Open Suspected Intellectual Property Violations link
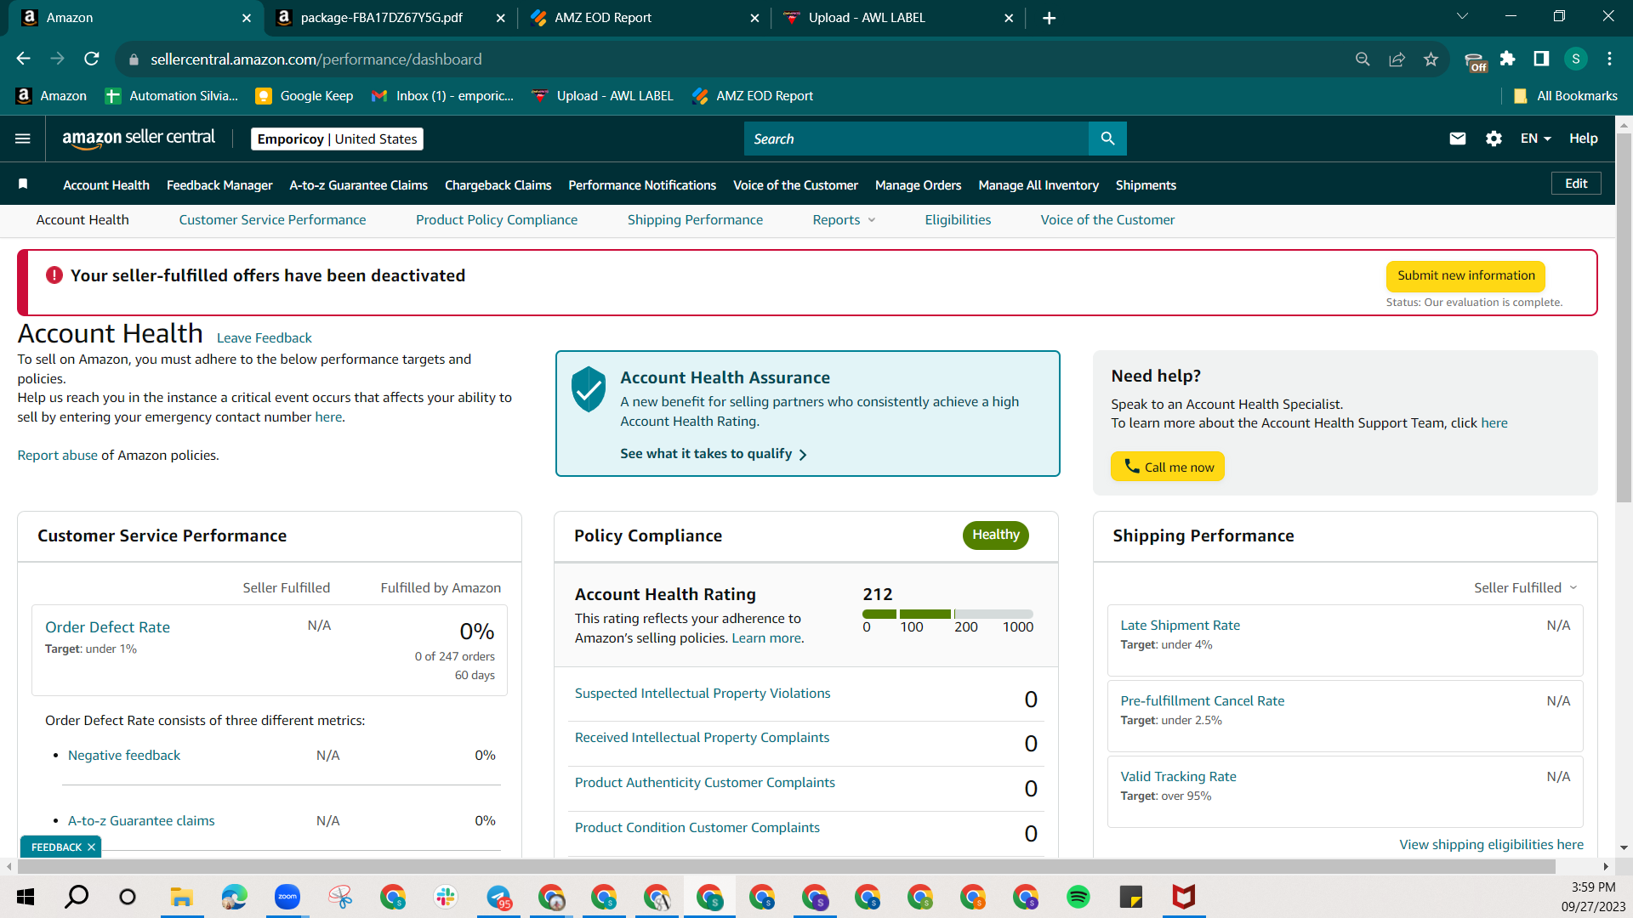This screenshot has width=1633, height=918. coord(703,694)
